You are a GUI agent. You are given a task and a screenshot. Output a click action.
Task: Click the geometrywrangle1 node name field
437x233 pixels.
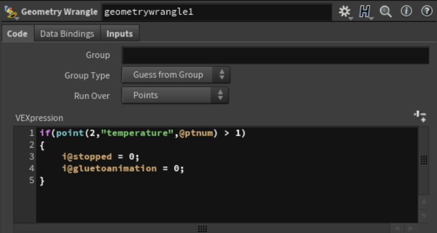pos(217,12)
